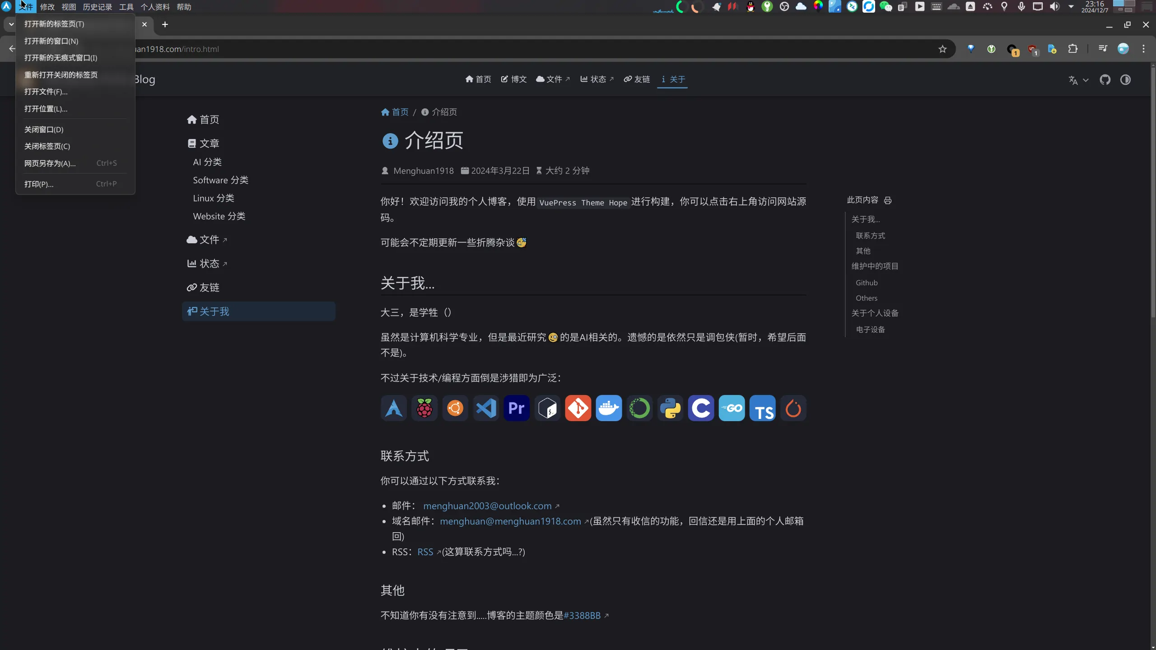This screenshot has width=1156, height=650.
Task: Bookmark this page with the star icon
Action: tap(942, 49)
